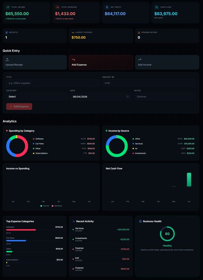Viewport: 203px width, 280px height.
Task: Click the Recent Activity pulse icon
Action: [x=74, y=221]
